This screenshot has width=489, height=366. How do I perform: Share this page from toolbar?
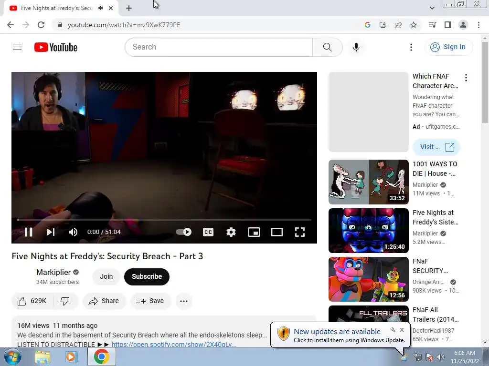pyautogui.click(x=398, y=25)
